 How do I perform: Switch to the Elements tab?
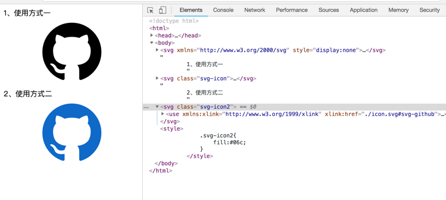tap(191, 10)
